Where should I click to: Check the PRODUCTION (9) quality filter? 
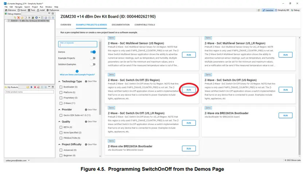click(x=61, y=138)
